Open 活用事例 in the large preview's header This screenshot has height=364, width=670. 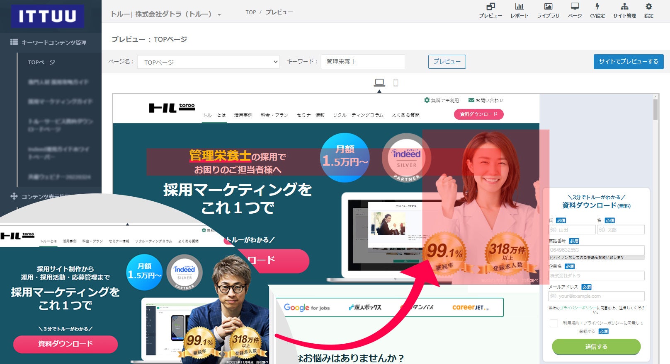pyautogui.click(x=243, y=115)
